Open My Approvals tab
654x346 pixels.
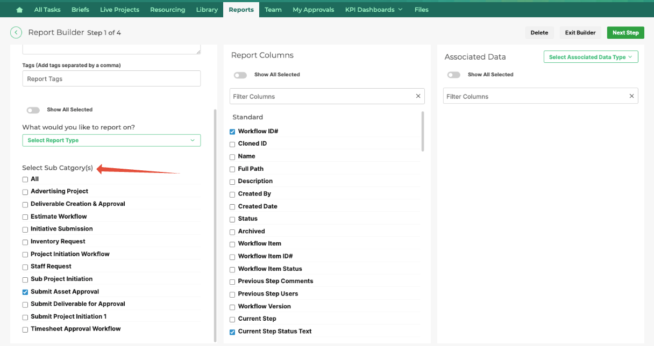pos(313,10)
